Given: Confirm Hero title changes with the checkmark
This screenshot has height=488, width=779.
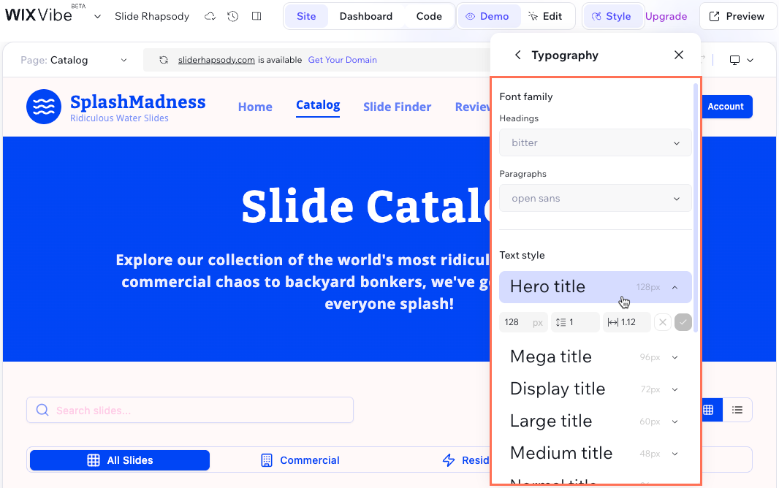Looking at the screenshot, I should pyautogui.click(x=683, y=321).
